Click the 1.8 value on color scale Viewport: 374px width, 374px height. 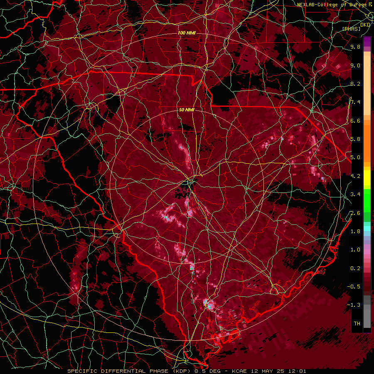(x=355, y=231)
